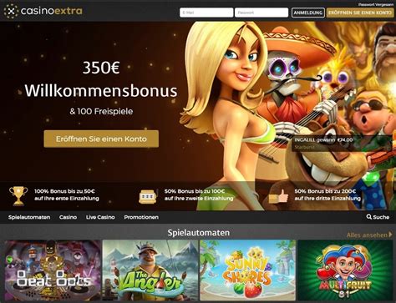Open The Angler game thumbnail
The image size is (396, 303).
(150, 270)
